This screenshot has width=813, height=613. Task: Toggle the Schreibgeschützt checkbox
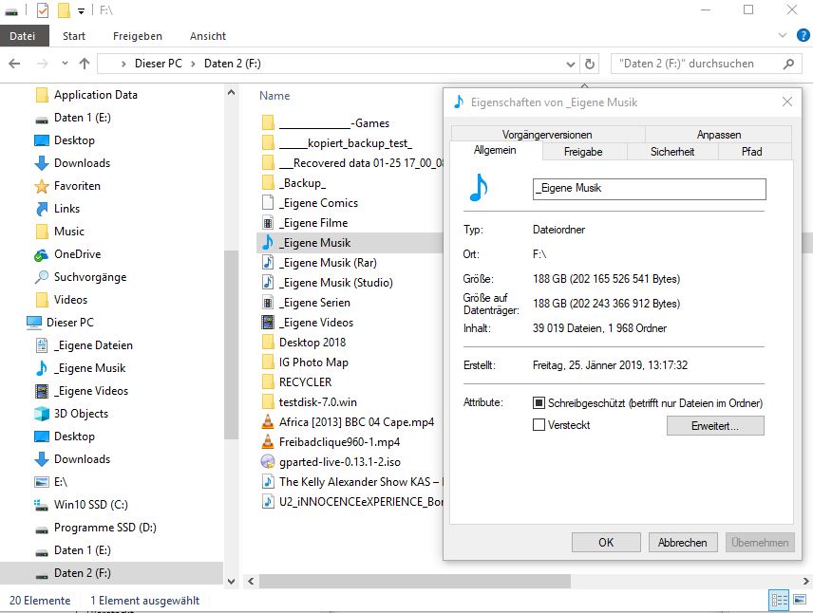(539, 403)
